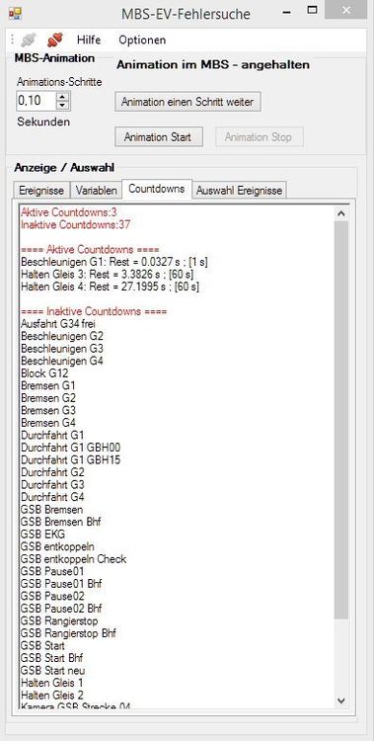Image resolution: width=374 pixels, height=741 pixels.
Task: Click the 'GSB Rangierstop Bhf' entry
Action: click(x=68, y=632)
